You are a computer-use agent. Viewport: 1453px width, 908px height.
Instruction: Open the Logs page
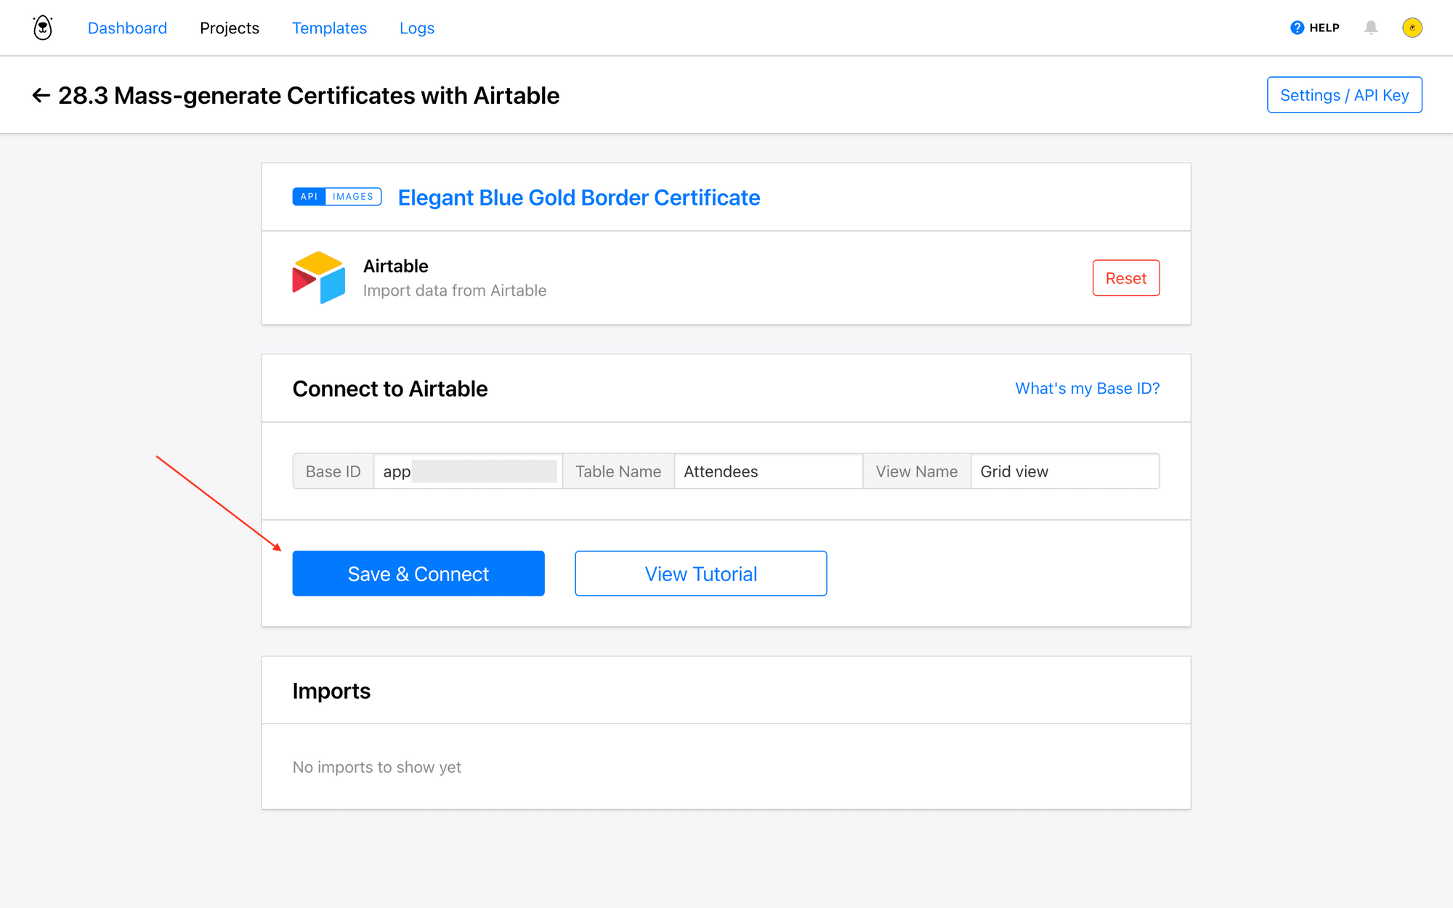pos(417,28)
